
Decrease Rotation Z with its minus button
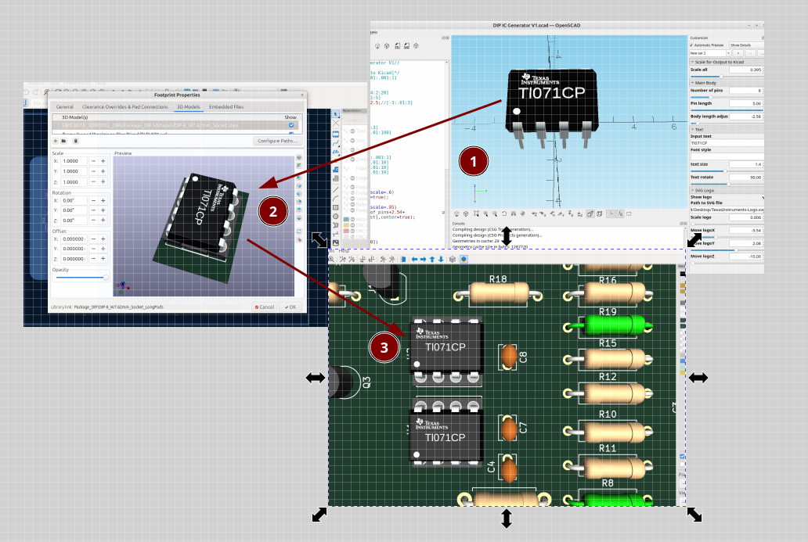coord(93,221)
